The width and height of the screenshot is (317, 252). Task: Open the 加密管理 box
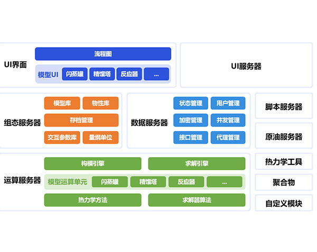tap(191, 120)
